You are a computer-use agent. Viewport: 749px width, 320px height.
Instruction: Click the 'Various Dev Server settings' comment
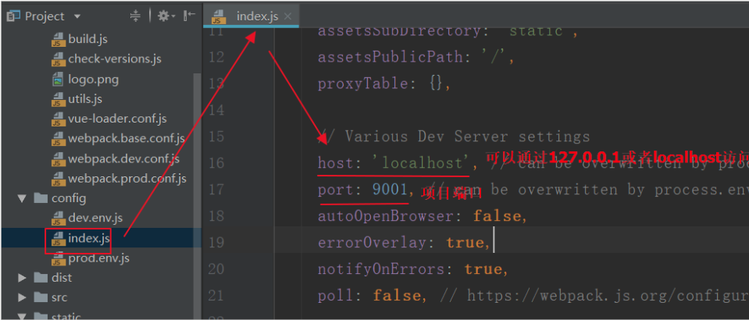tap(455, 137)
